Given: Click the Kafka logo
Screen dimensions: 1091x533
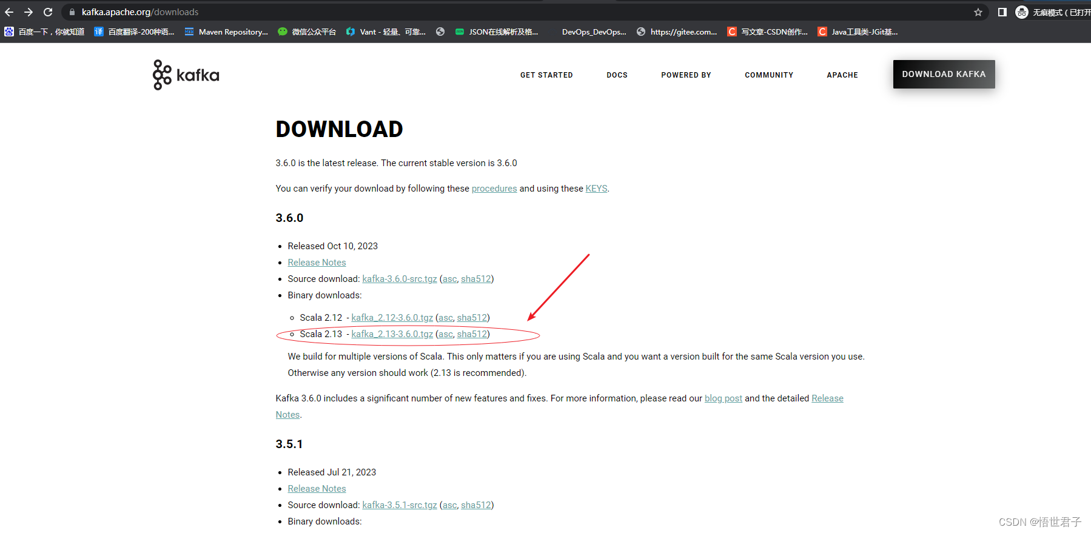Looking at the screenshot, I should point(186,75).
